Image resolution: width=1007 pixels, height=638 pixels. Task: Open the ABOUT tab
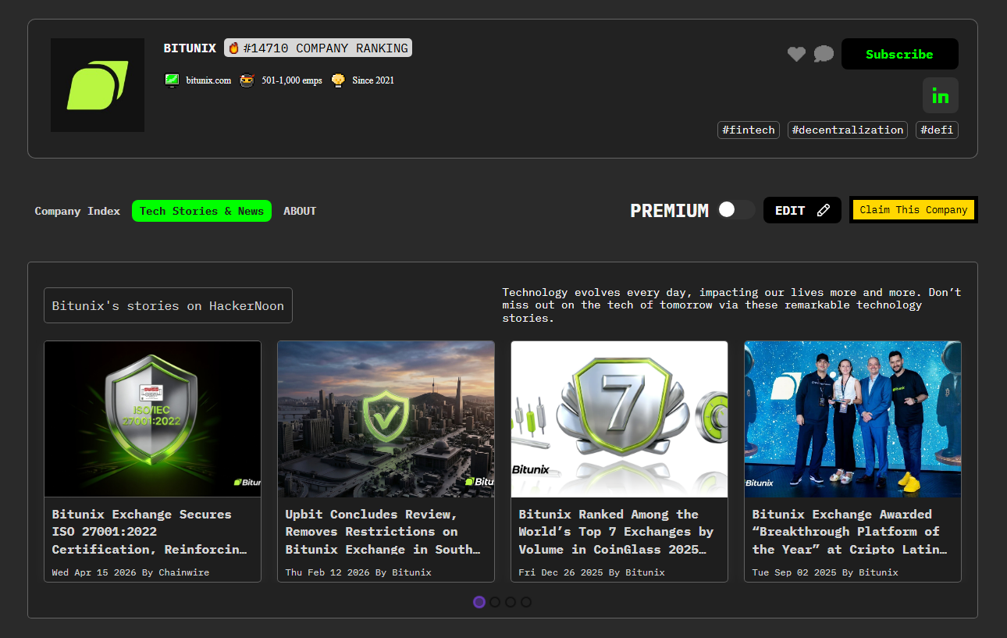point(300,211)
